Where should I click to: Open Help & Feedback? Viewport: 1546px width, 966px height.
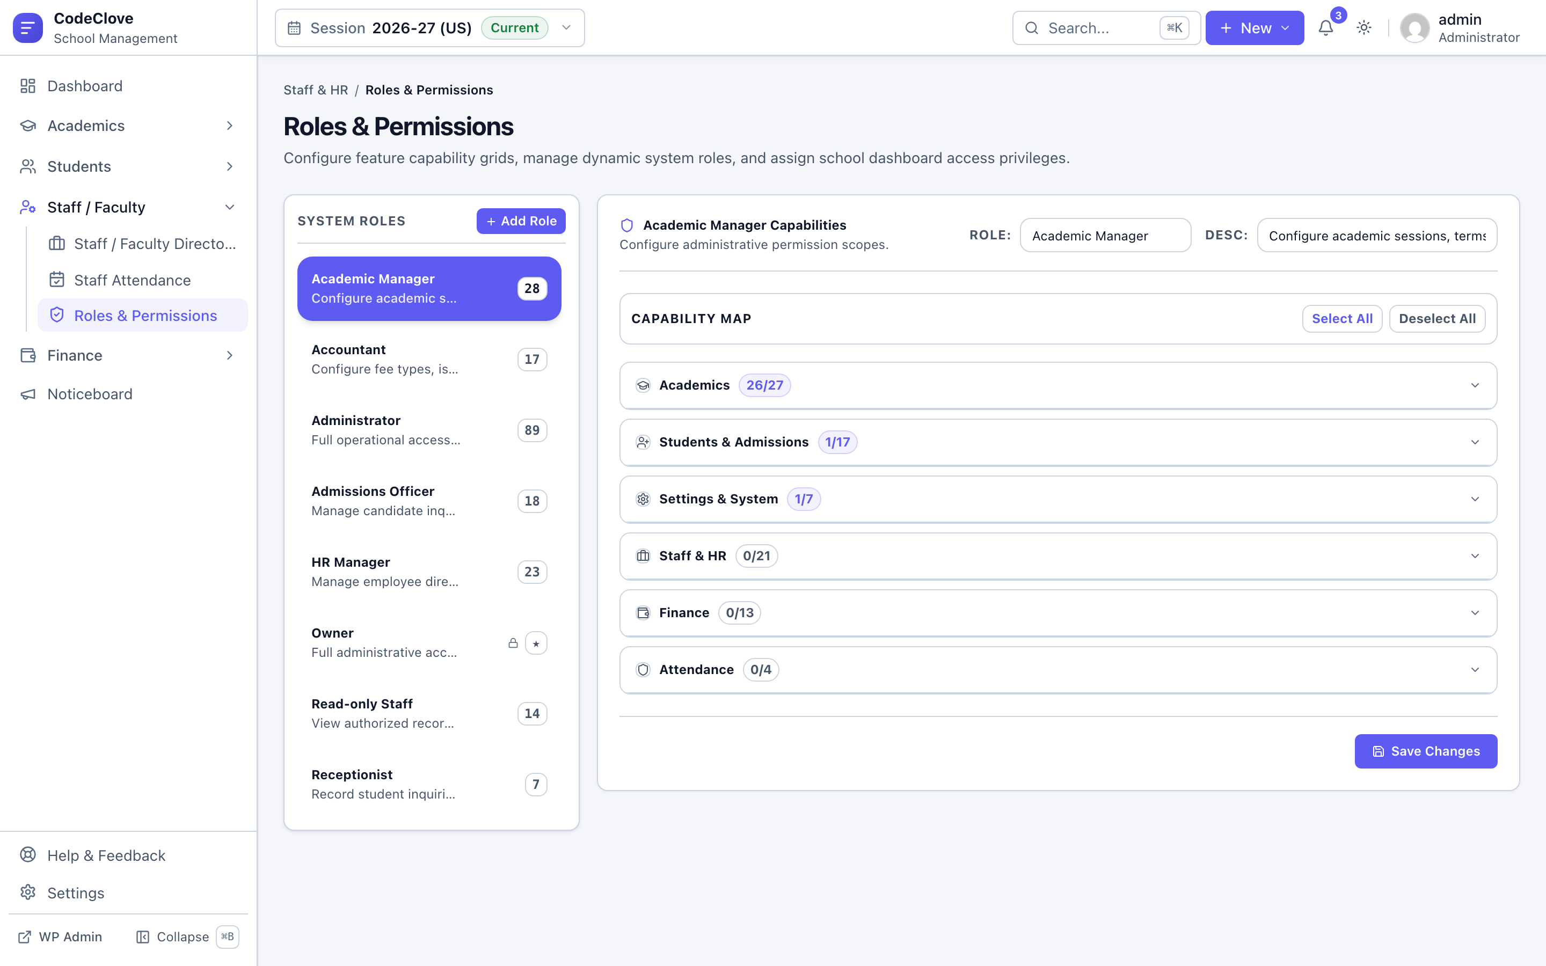[x=128, y=855]
